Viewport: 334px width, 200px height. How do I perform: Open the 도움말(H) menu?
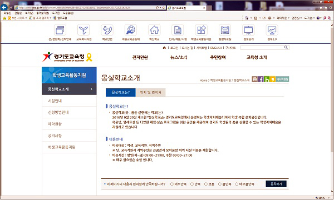[x=68, y=13]
